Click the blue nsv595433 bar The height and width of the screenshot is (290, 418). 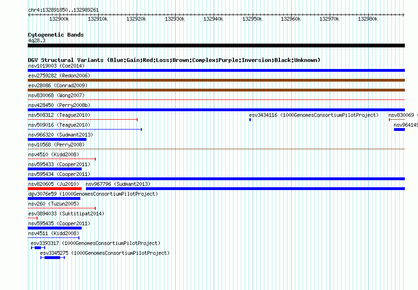(54, 169)
